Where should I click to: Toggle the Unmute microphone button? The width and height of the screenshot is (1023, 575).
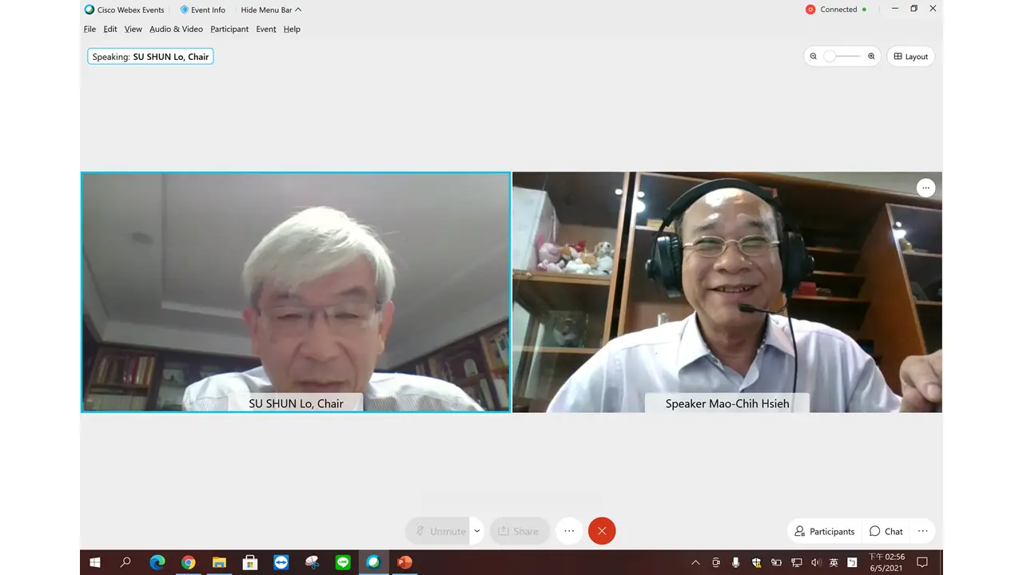[x=439, y=531]
